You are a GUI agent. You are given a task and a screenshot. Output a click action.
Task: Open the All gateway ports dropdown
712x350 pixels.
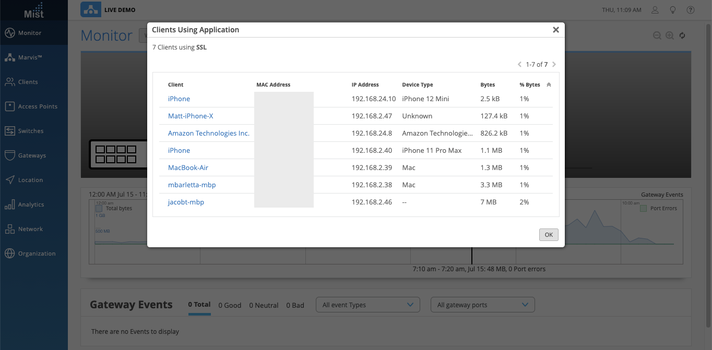[x=482, y=305]
